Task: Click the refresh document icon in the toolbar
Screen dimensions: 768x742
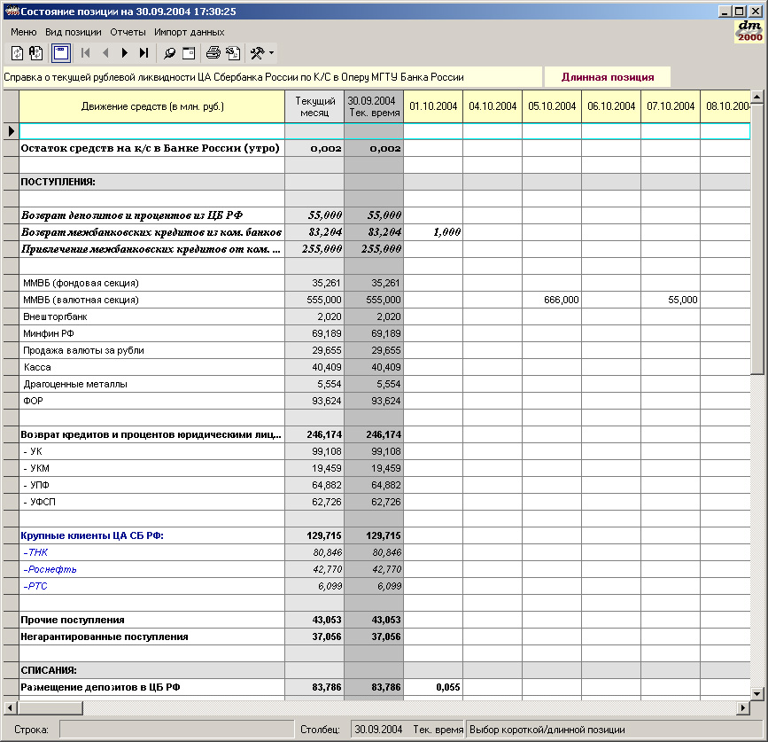Action: (x=17, y=53)
